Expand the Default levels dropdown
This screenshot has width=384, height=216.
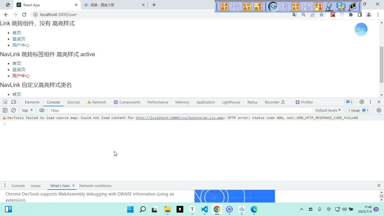[328, 110]
